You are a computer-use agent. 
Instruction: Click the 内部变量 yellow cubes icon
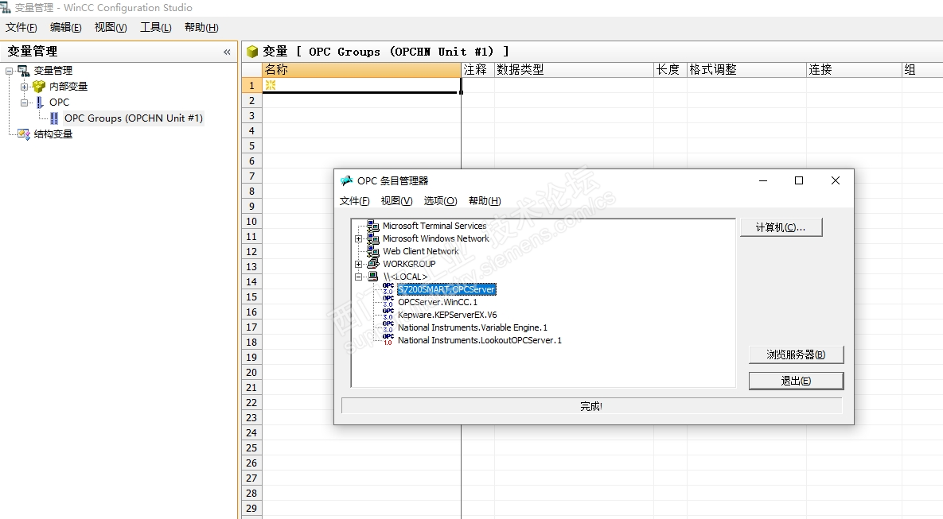(39, 87)
